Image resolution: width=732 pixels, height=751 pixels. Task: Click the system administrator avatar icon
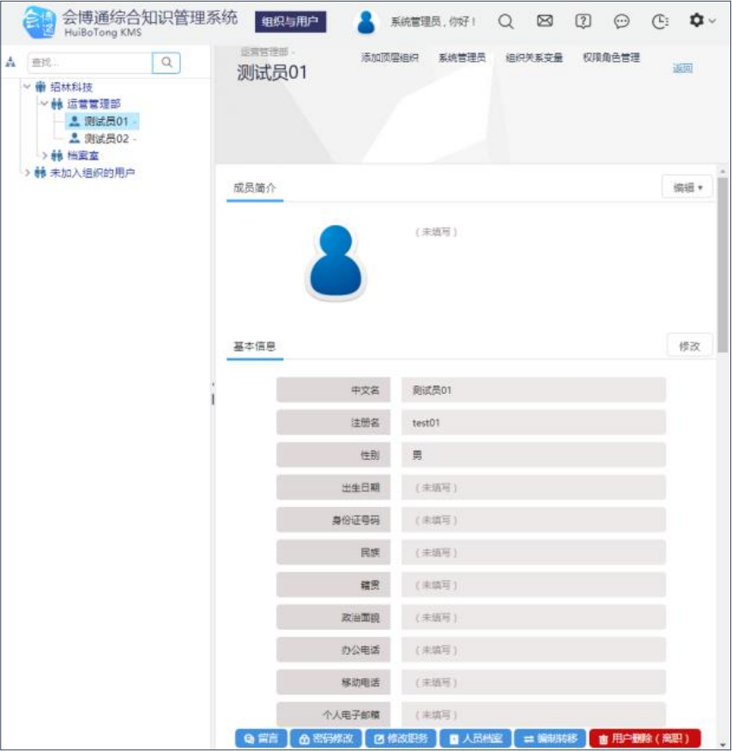pyautogui.click(x=367, y=21)
